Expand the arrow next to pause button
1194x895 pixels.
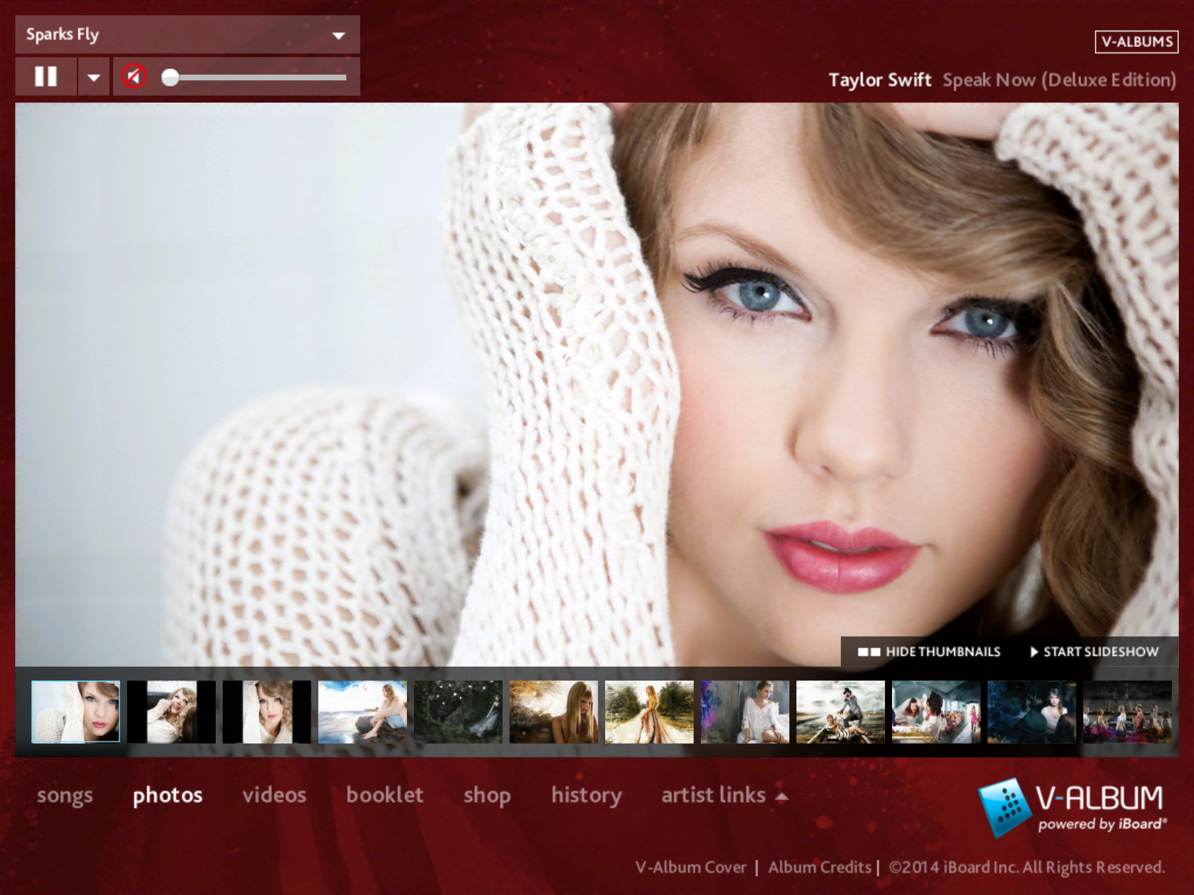click(93, 77)
